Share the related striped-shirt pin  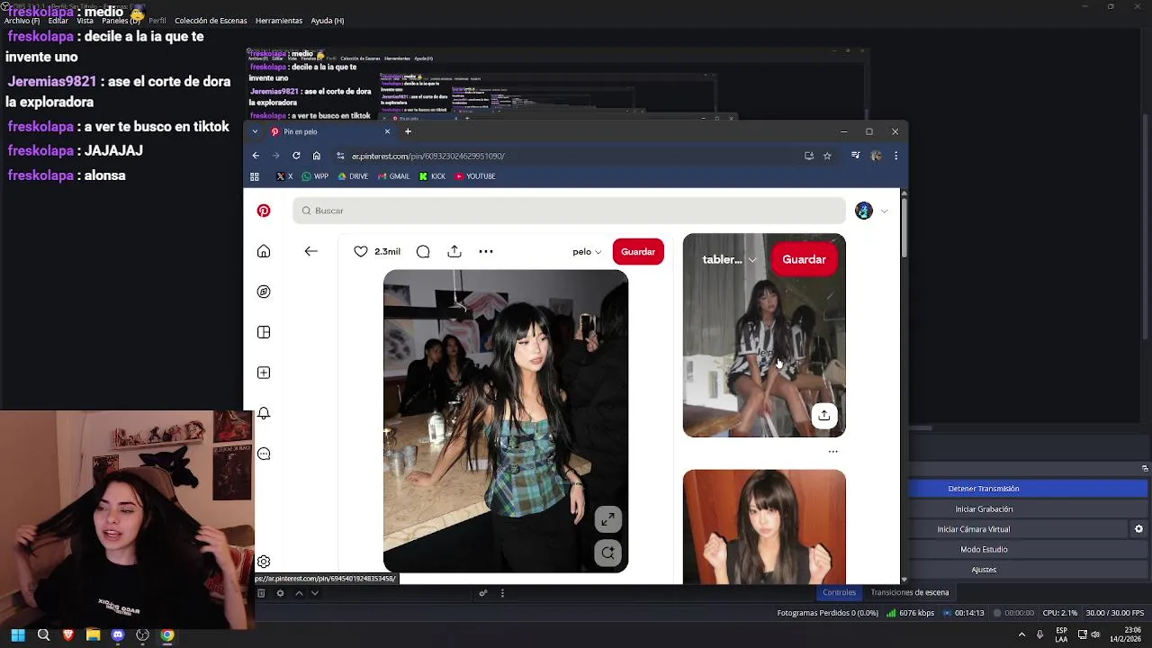824,415
